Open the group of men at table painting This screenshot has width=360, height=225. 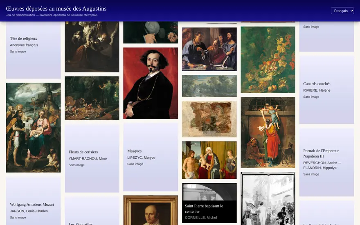click(209, 49)
